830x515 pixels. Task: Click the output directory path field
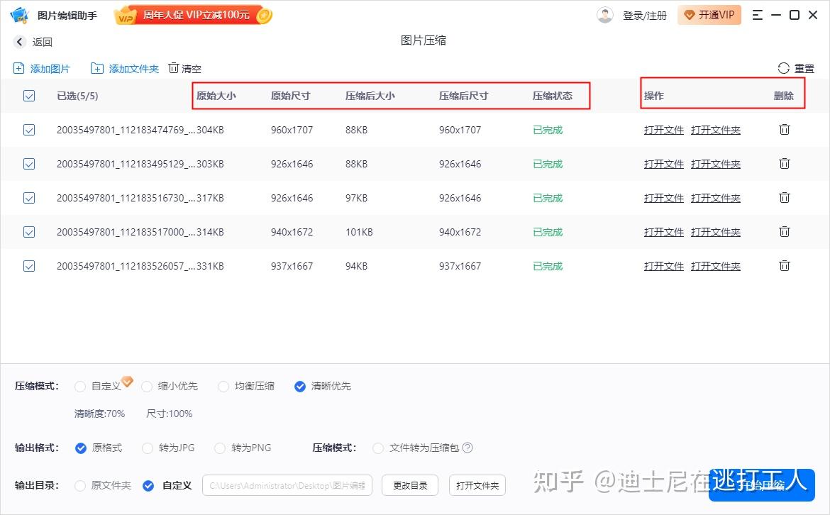coord(287,485)
